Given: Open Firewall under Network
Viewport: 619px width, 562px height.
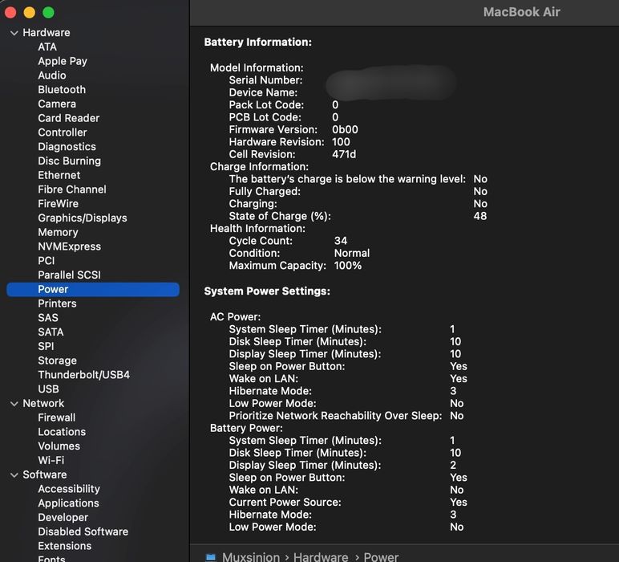Looking at the screenshot, I should [56, 417].
